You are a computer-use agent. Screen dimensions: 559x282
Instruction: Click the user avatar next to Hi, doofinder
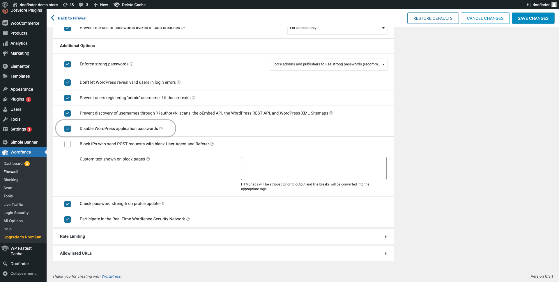point(554,5)
